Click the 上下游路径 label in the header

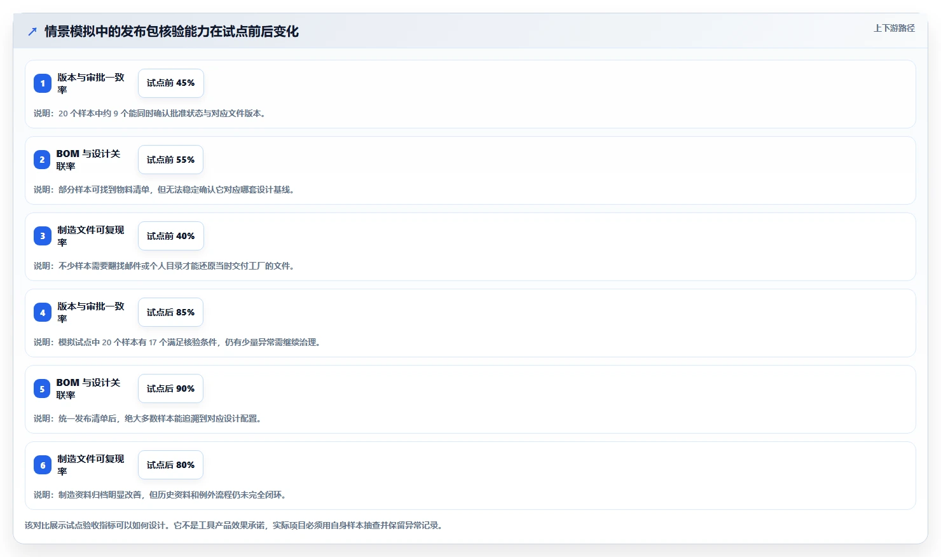(894, 28)
